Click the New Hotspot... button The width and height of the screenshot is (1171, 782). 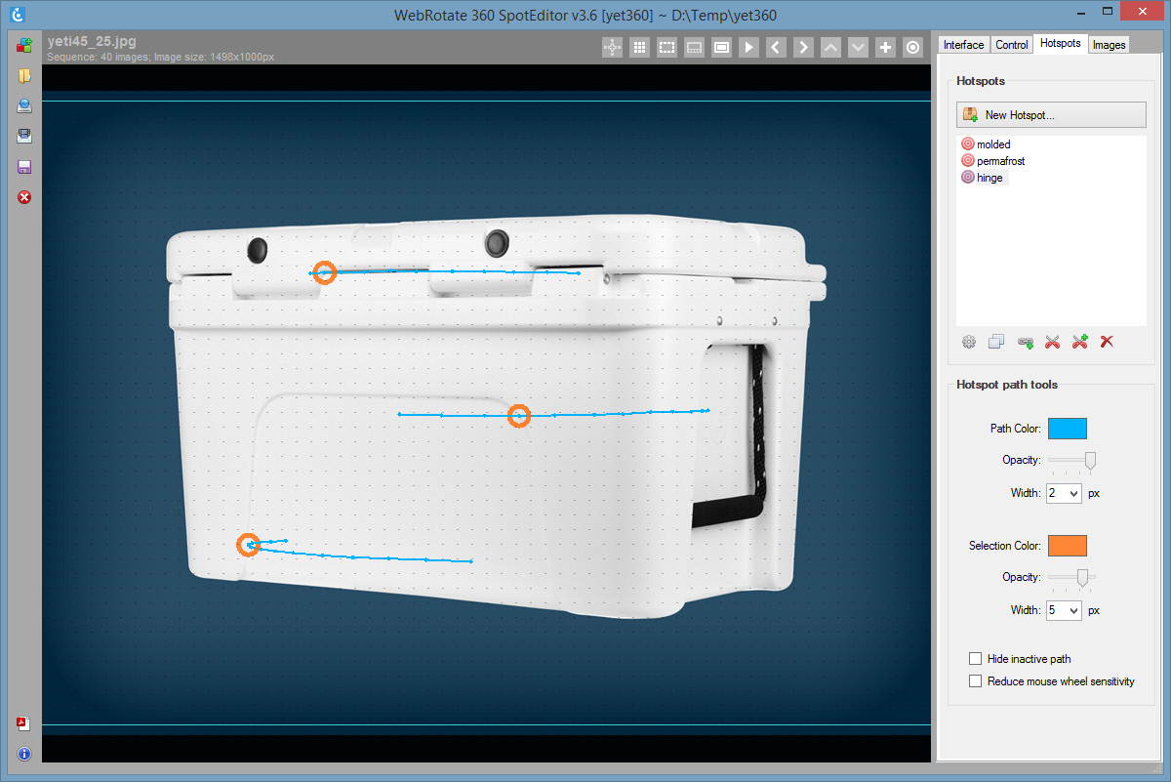click(1051, 114)
